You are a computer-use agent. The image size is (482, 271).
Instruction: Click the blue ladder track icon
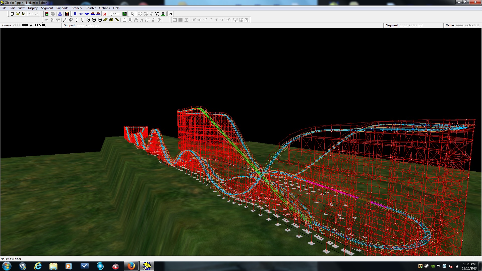coord(75,14)
